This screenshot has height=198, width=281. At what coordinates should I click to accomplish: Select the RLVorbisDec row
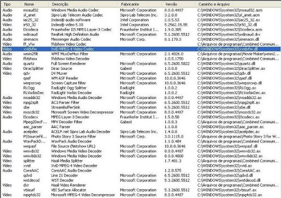[x=141, y=93]
